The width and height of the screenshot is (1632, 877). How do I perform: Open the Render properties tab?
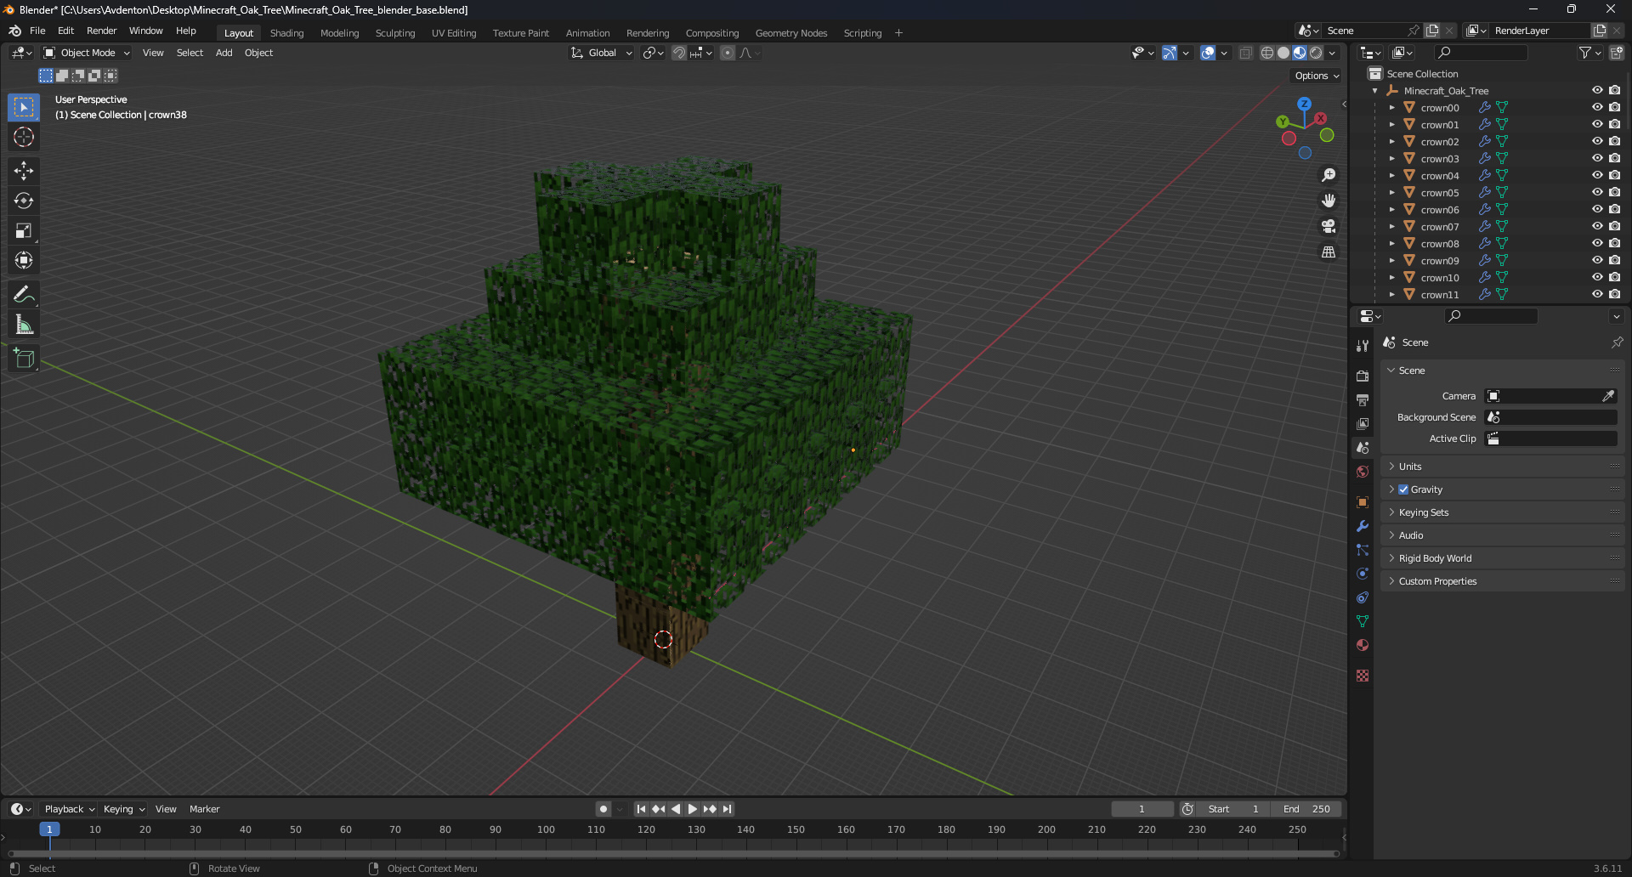coord(1363,376)
